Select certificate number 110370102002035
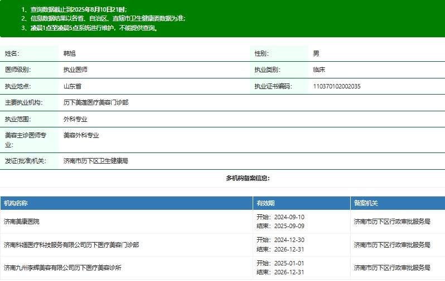 point(337,86)
